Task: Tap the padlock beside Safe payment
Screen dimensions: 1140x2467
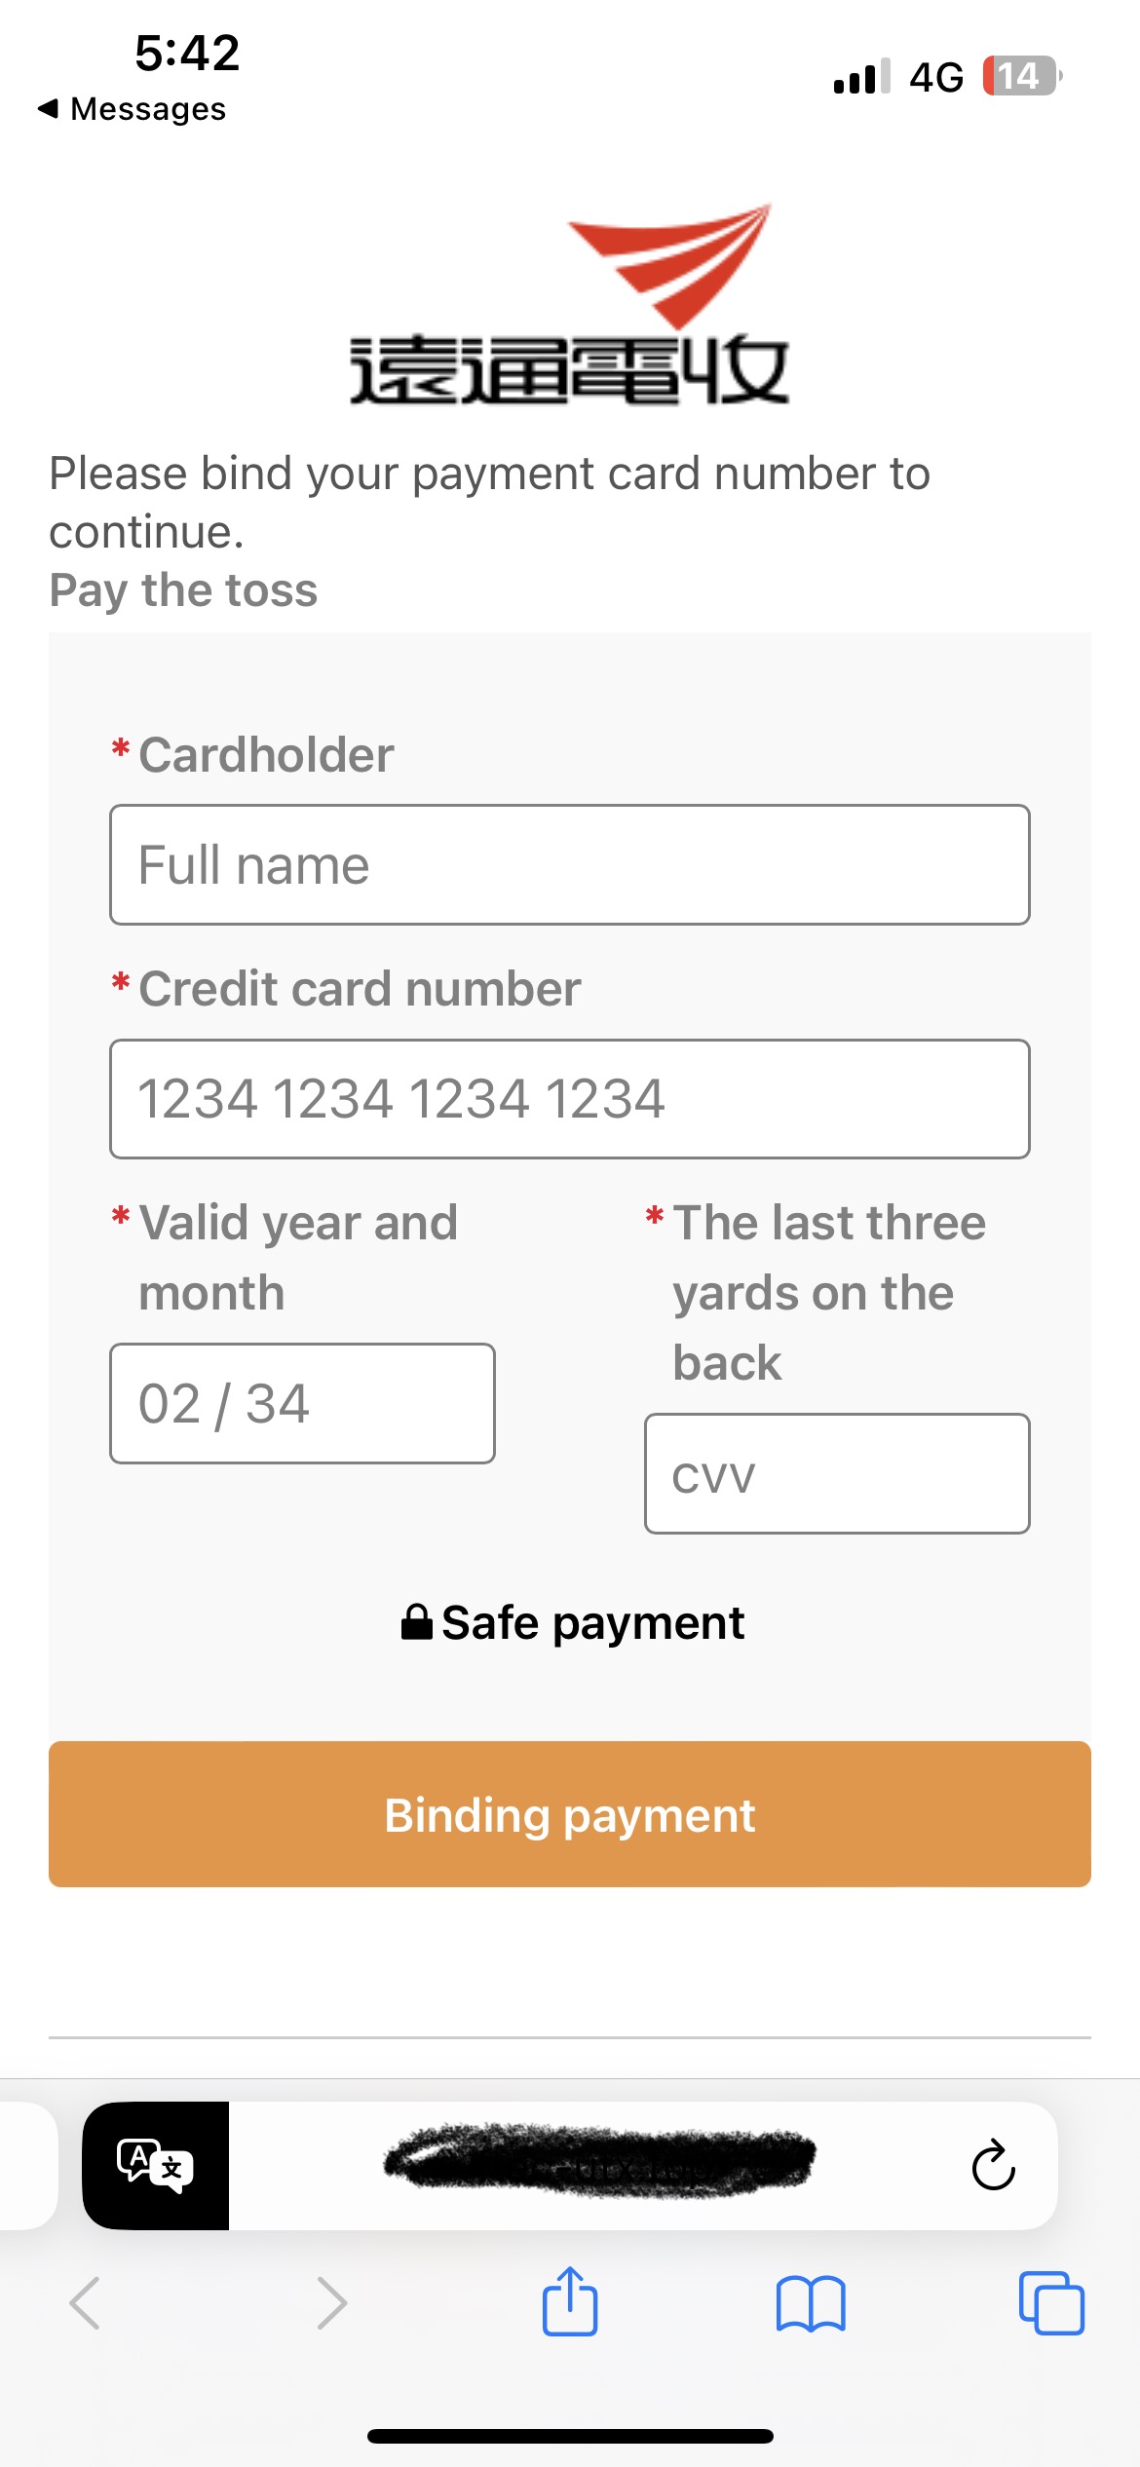Action: point(417,1622)
